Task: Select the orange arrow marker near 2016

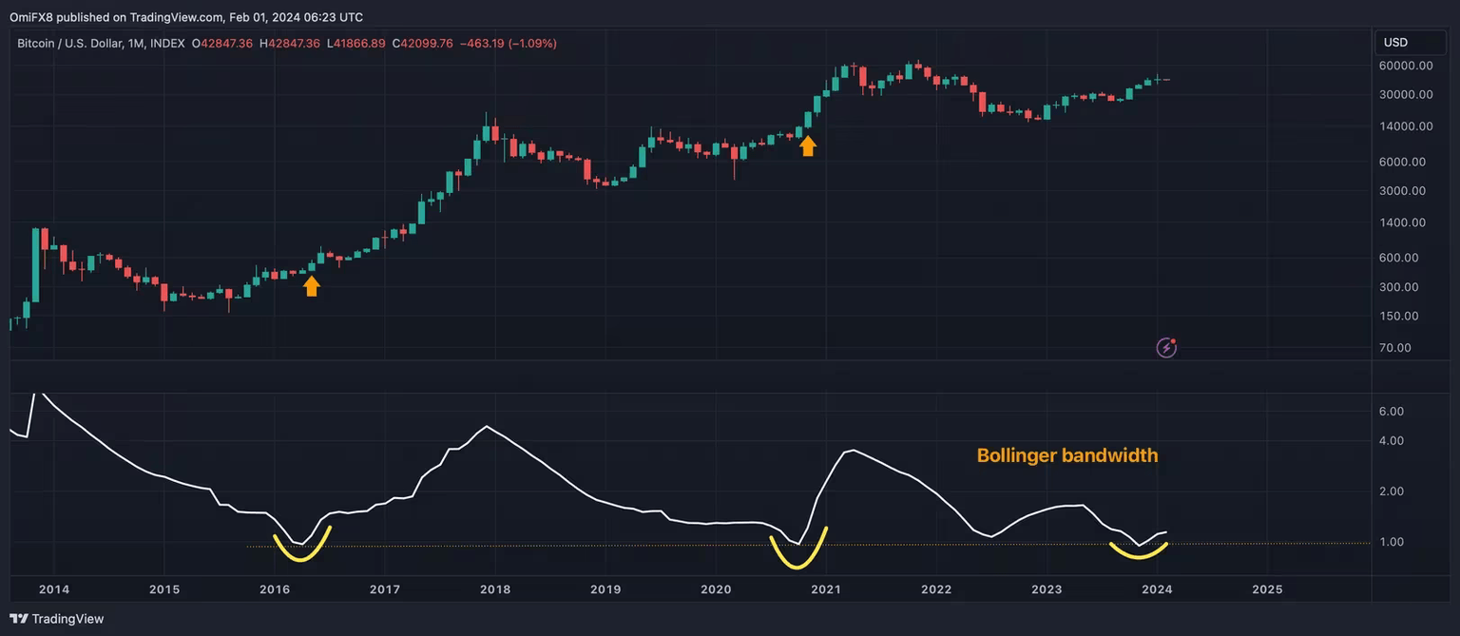Action: 312,285
